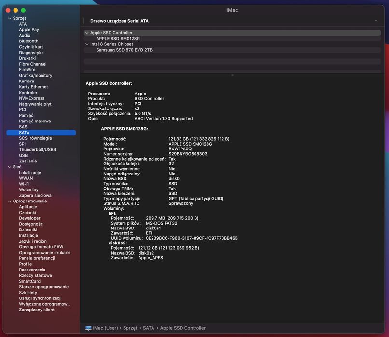Viewport: 389px width, 337px height.
Task: Select USB in the sidebar
Action: pyautogui.click(x=23, y=155)
